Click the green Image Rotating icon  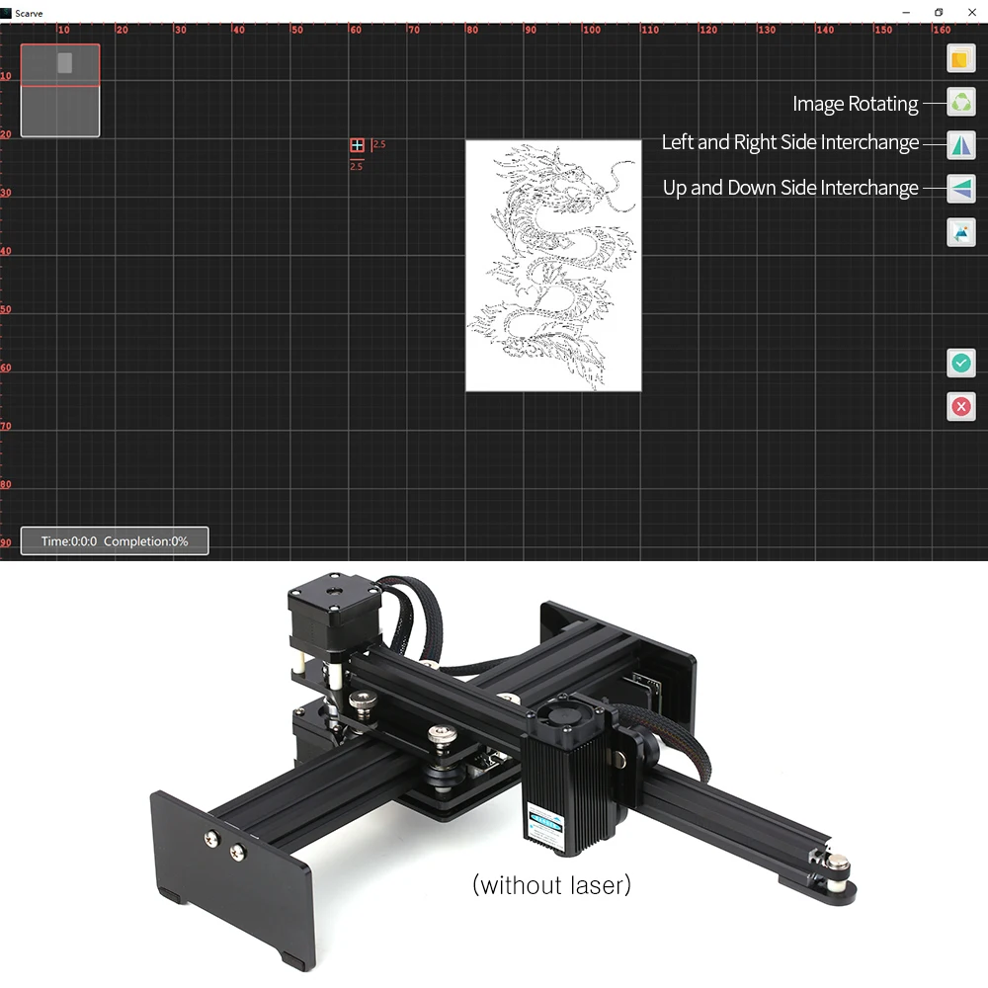pyautogui.click(x=961, y=102)
